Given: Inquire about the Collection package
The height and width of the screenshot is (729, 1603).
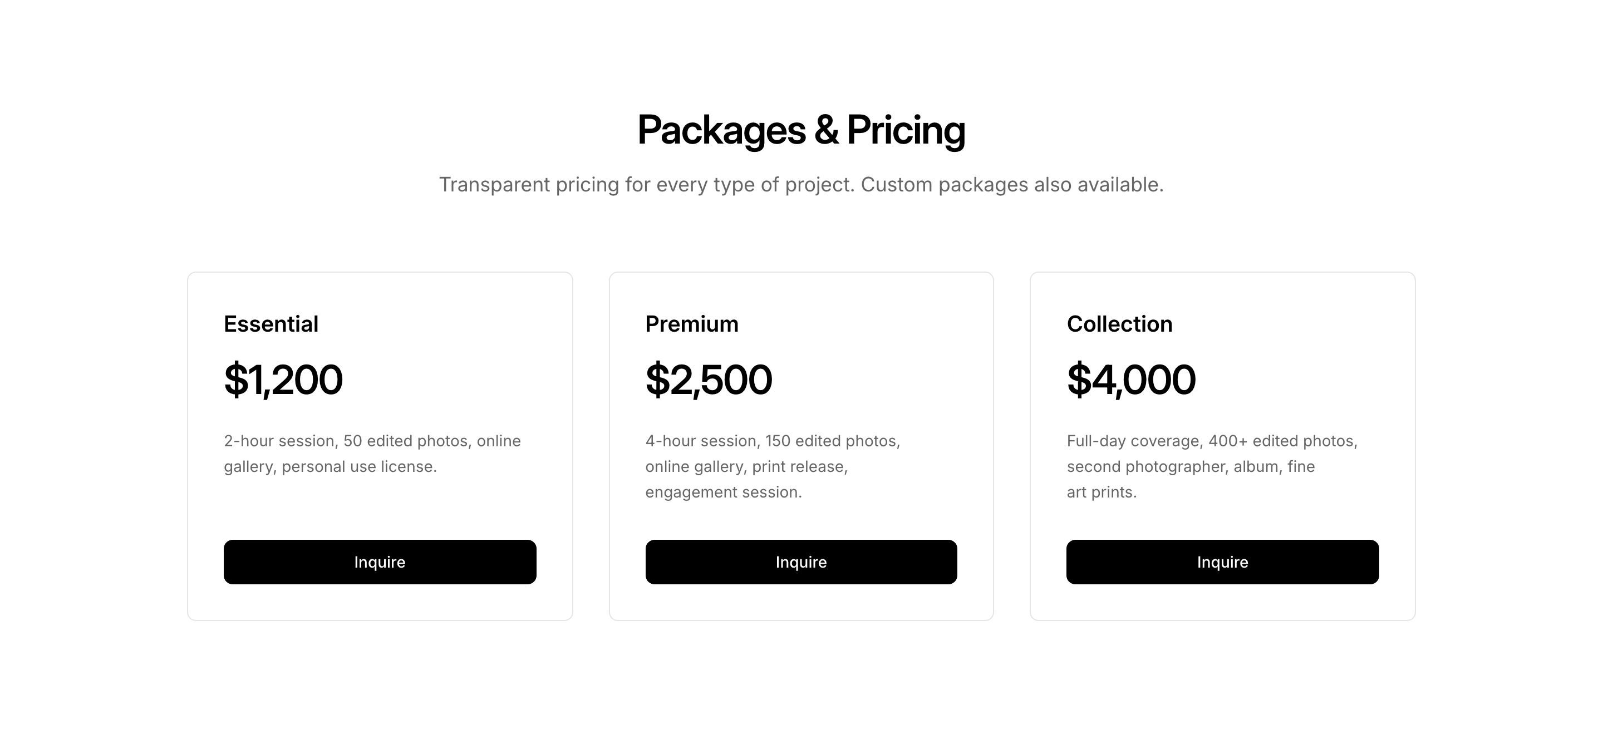Looking at the screenshot, I should click(x=1222, y=561).
